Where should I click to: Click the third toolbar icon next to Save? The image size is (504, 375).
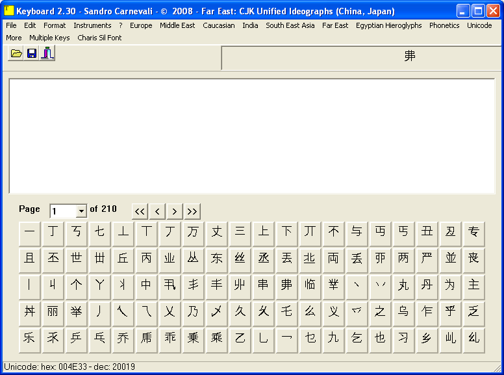tap(47, 53)
